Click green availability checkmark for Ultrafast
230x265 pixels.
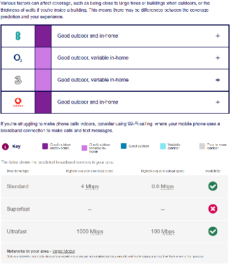tap(213, 231)
